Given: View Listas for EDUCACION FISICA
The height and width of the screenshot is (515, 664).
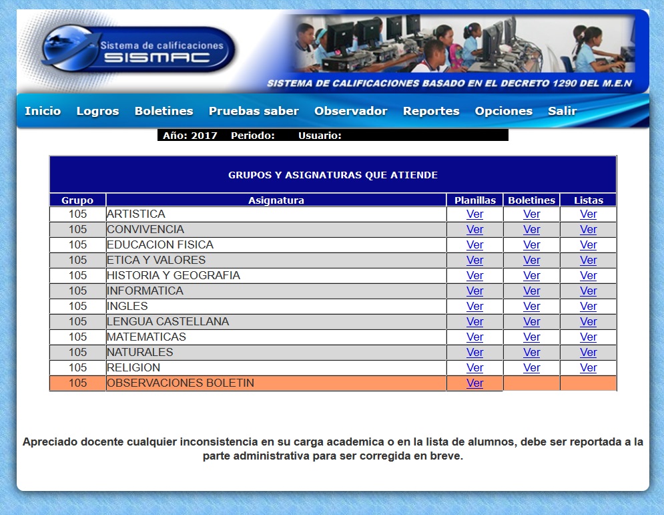Looking at the screenshot, I should pyautogui.click(x=588, y=244).
